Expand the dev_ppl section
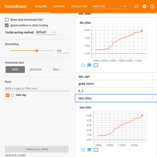This screenshot has height=157, width=157. point(116,76)
